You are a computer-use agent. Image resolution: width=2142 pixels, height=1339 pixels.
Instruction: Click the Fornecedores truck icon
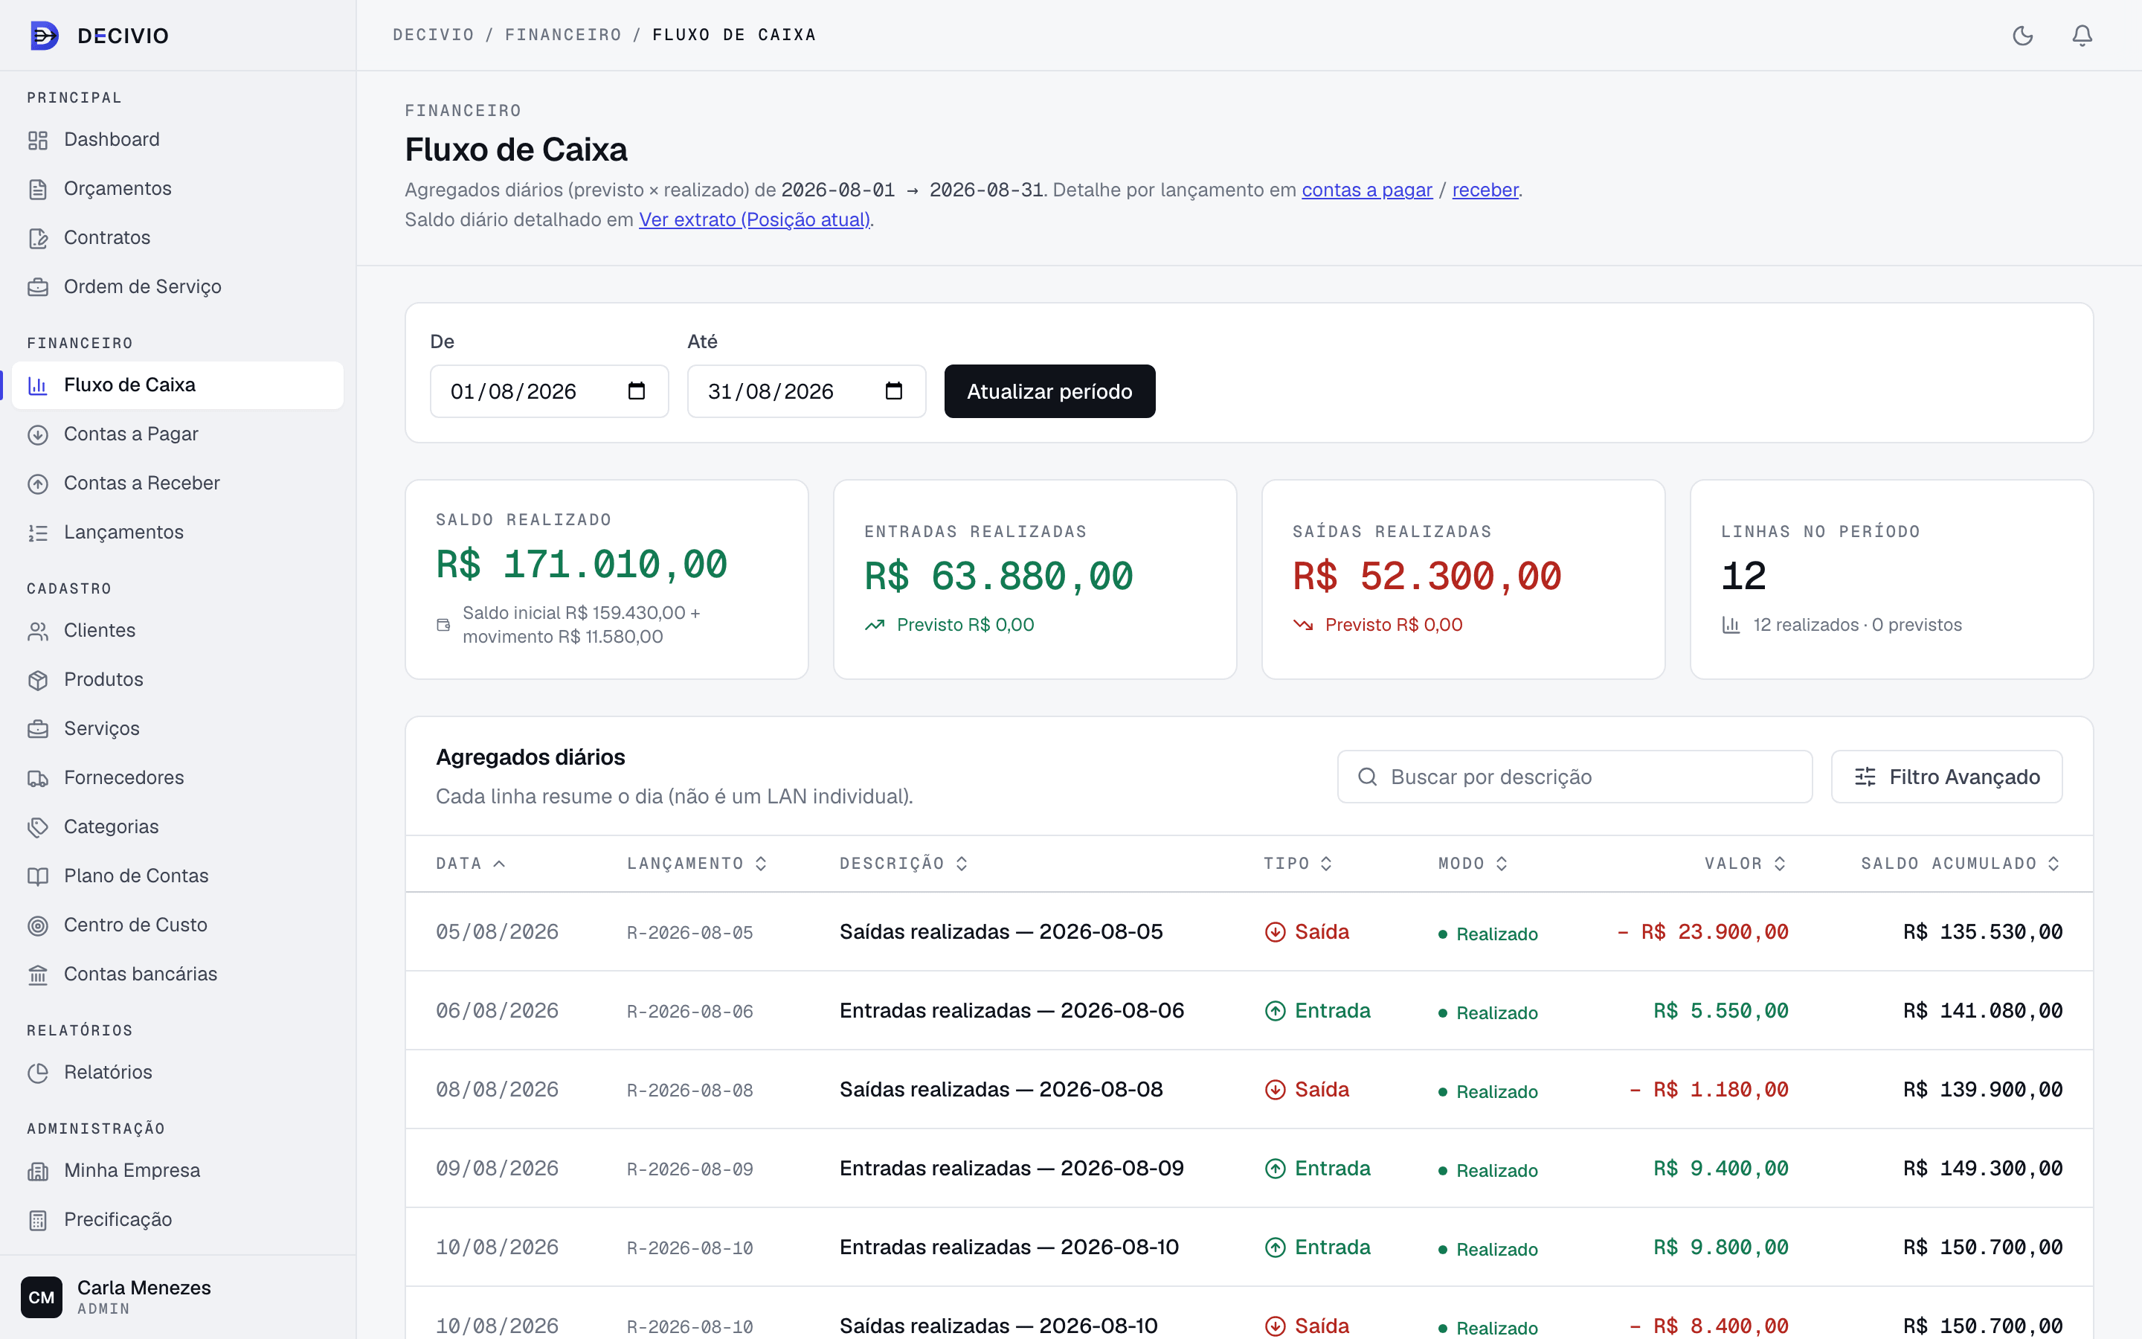click(38, 778)
